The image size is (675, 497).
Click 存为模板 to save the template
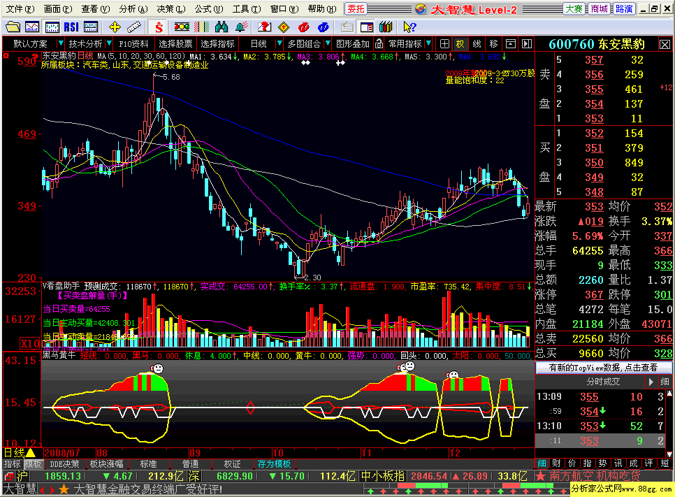coord(274,464)
